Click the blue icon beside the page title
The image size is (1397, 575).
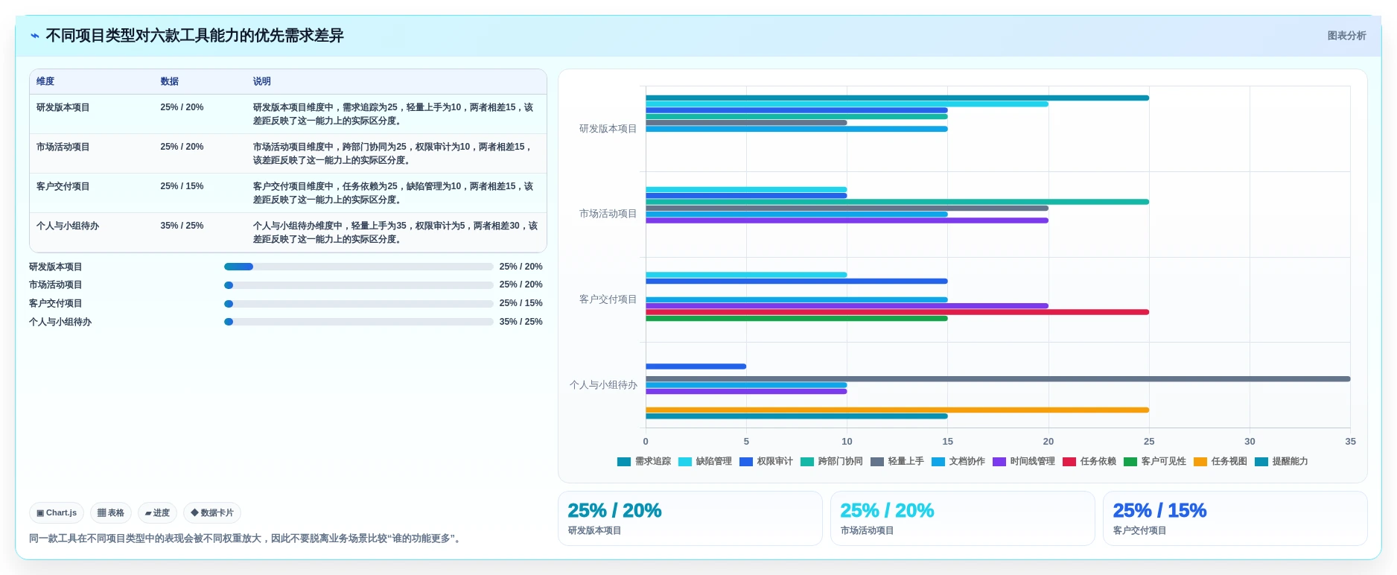(35, 36)
